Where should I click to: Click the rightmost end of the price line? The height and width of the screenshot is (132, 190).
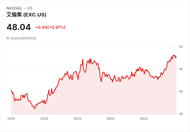point(176,56)
